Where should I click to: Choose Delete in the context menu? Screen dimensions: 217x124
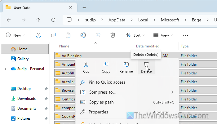[146, 67]
